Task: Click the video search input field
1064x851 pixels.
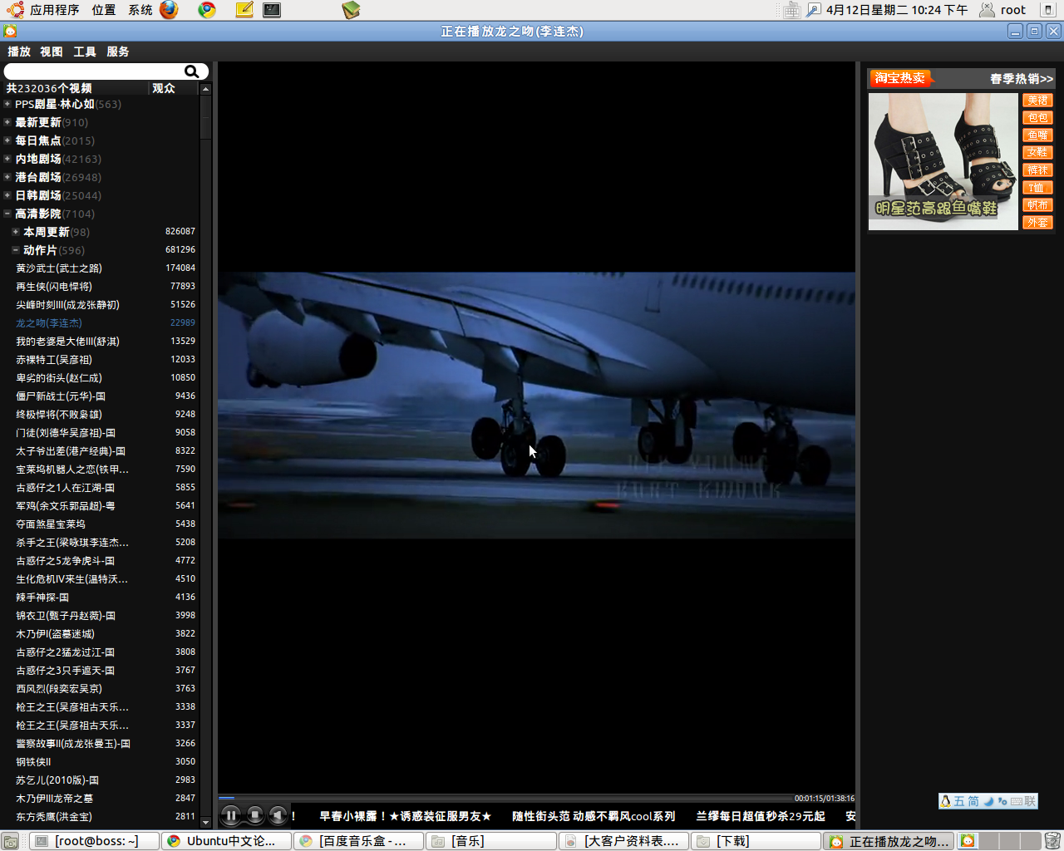Action: [x=94, y=71]
